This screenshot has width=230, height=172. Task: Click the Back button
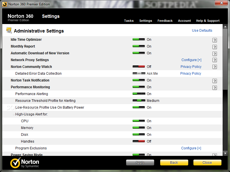click(x=174, y=162)
